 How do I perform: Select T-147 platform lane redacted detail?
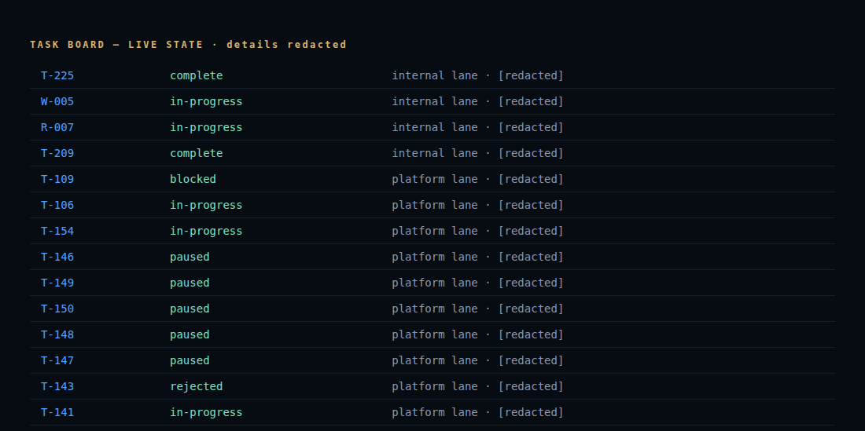pos(478,360)
